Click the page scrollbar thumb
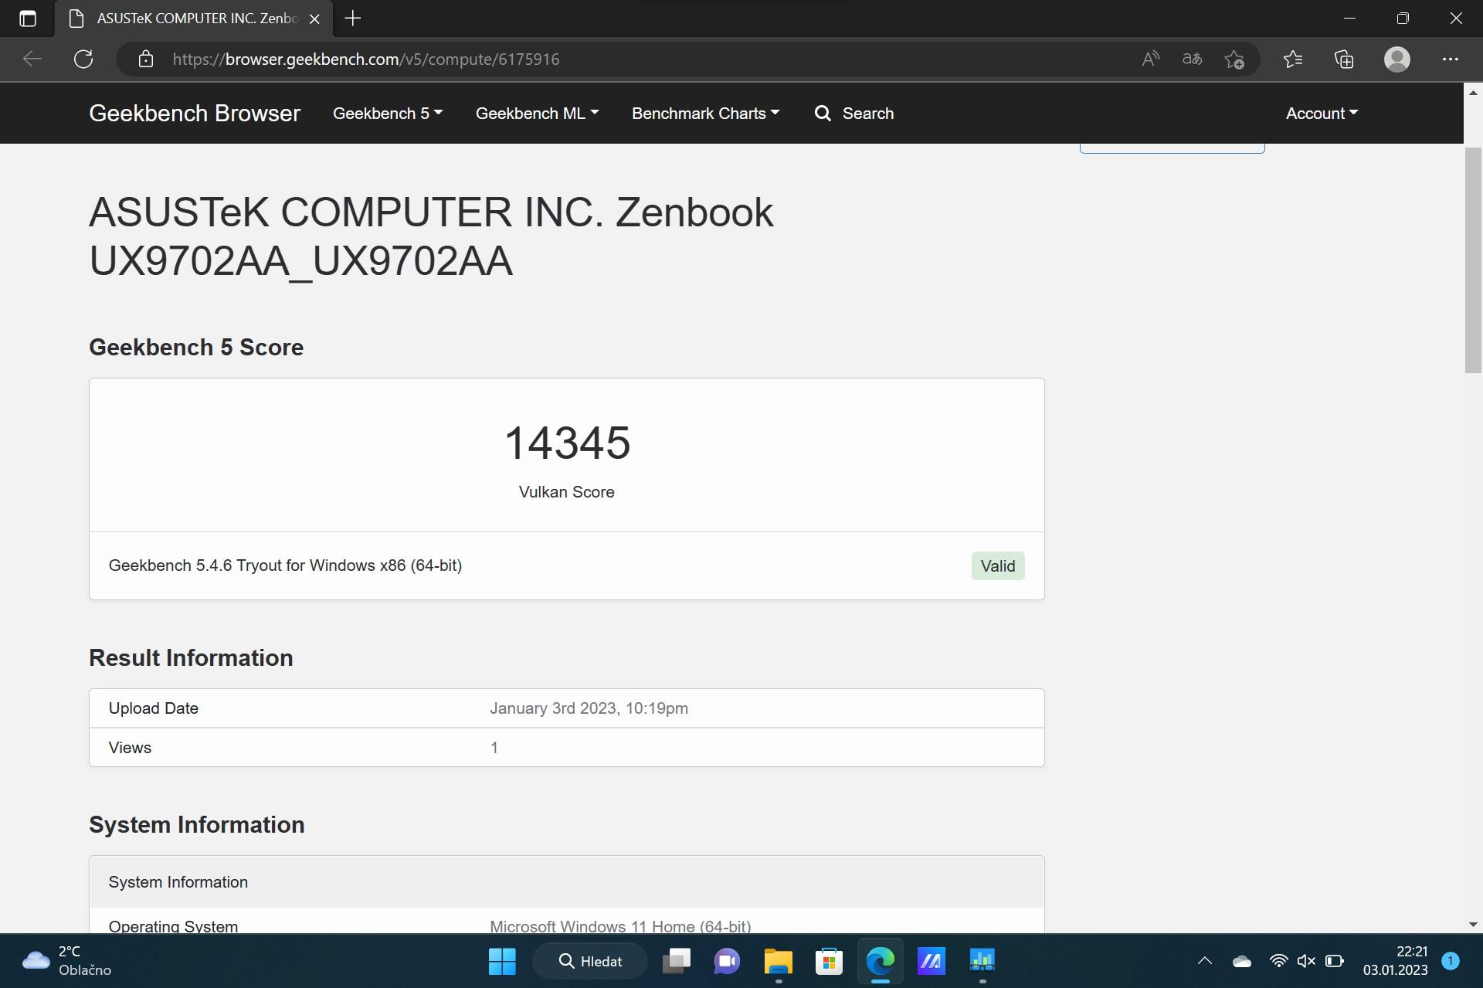The height and width of the screenshot is (988, 1483). [x=1473, y=260]
